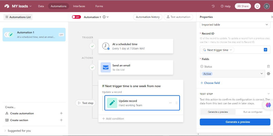
Task: Click the blue Generate a preview button
Action: click(235, 122)
